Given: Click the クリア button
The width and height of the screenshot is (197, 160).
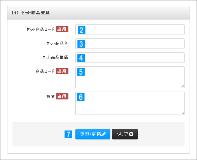Looking at the screenshot, I should [125, 134].
